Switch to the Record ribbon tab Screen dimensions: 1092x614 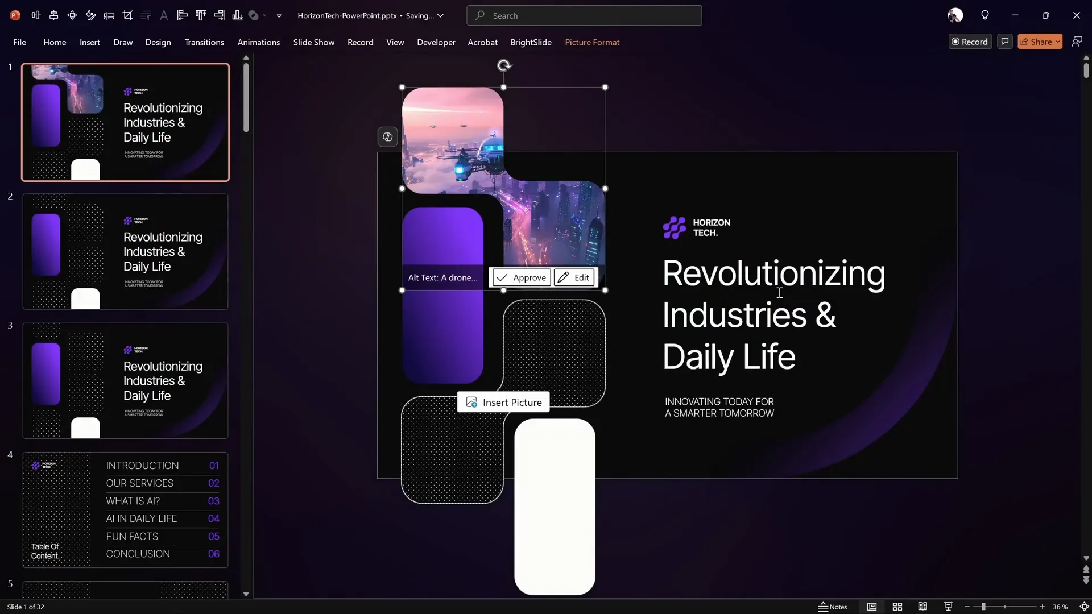361,42
